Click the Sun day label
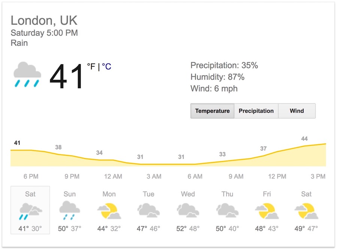Image resolution: width=337 pixels, height=249 pixels. coord(70,194)
